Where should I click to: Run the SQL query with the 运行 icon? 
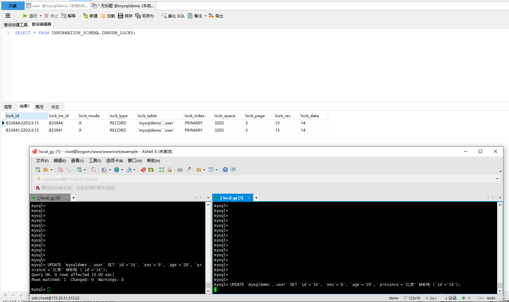coord(26,15)
